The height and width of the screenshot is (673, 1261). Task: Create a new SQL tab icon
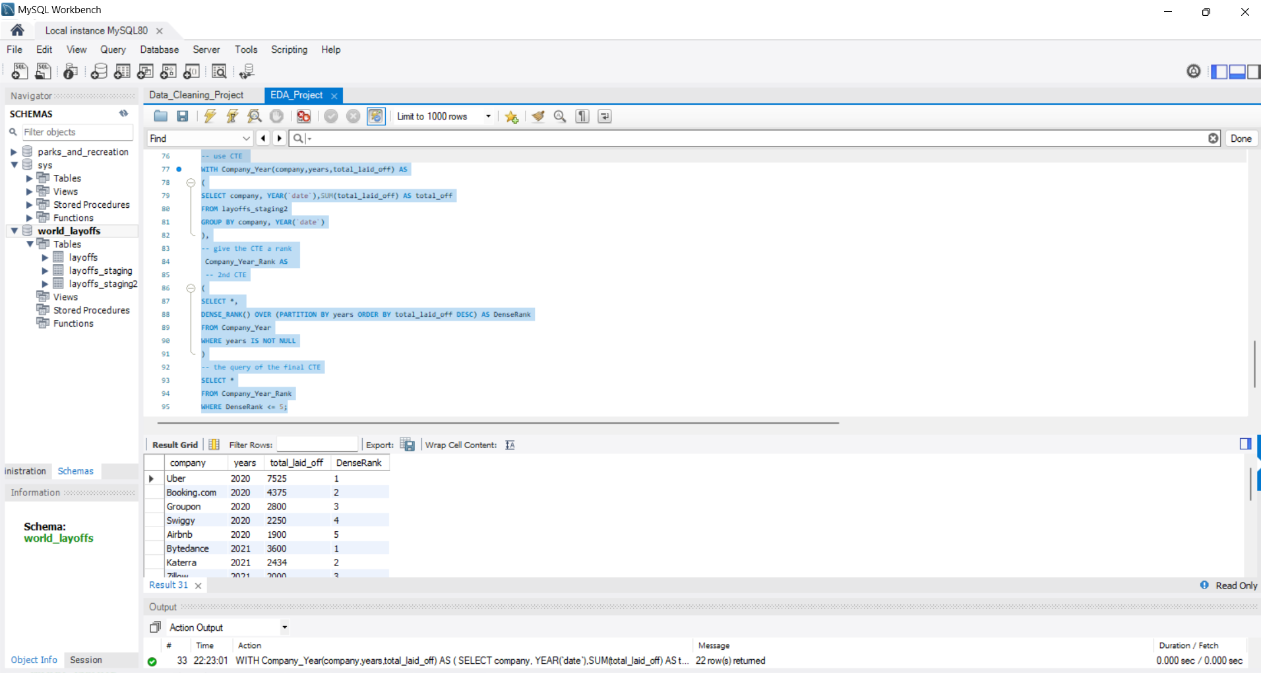(20, 71)
